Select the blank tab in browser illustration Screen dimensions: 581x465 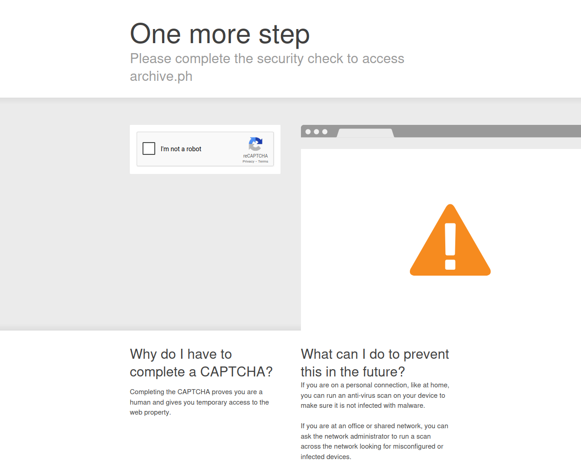[x=365, y=133]
